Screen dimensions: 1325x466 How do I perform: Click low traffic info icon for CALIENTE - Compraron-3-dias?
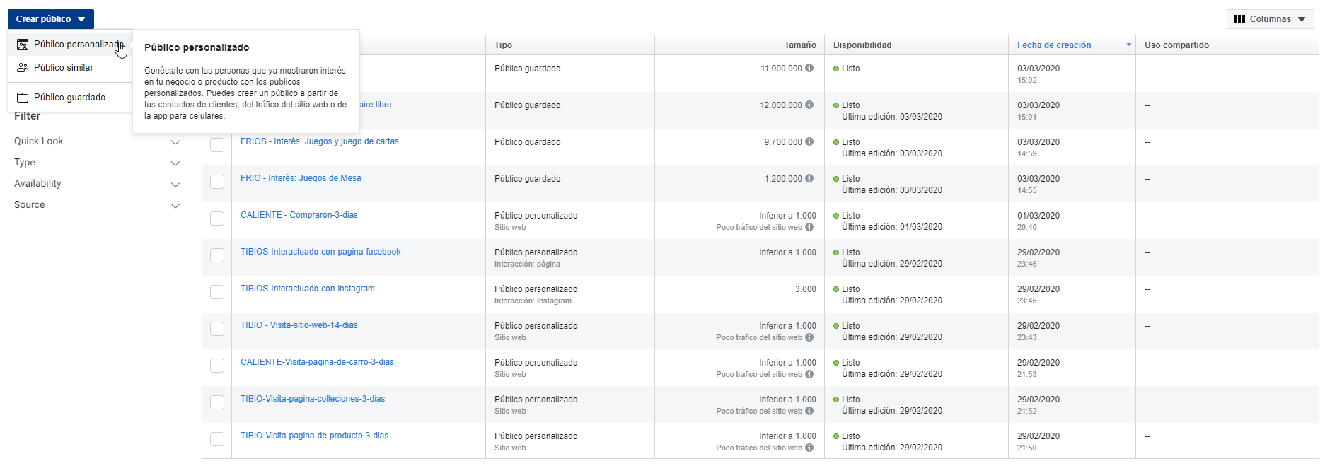809,228
